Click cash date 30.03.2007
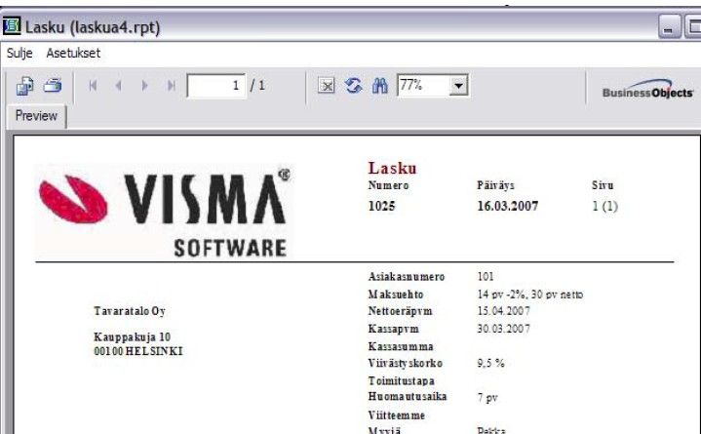This screenshot has height=434, width=701. point(503,329)
